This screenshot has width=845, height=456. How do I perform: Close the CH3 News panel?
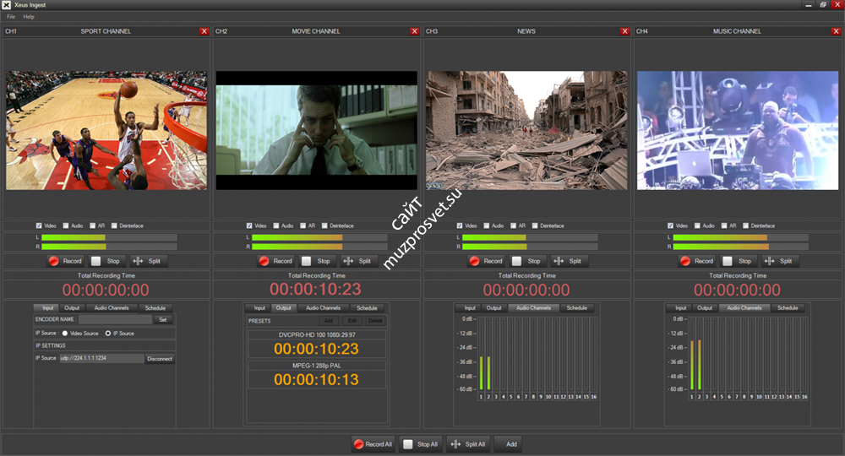(x=624, y=31)
